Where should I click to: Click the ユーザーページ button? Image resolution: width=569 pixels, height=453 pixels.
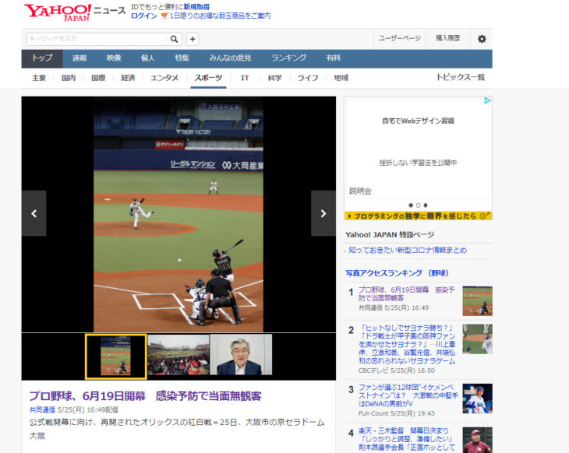[x=399, y=38]
